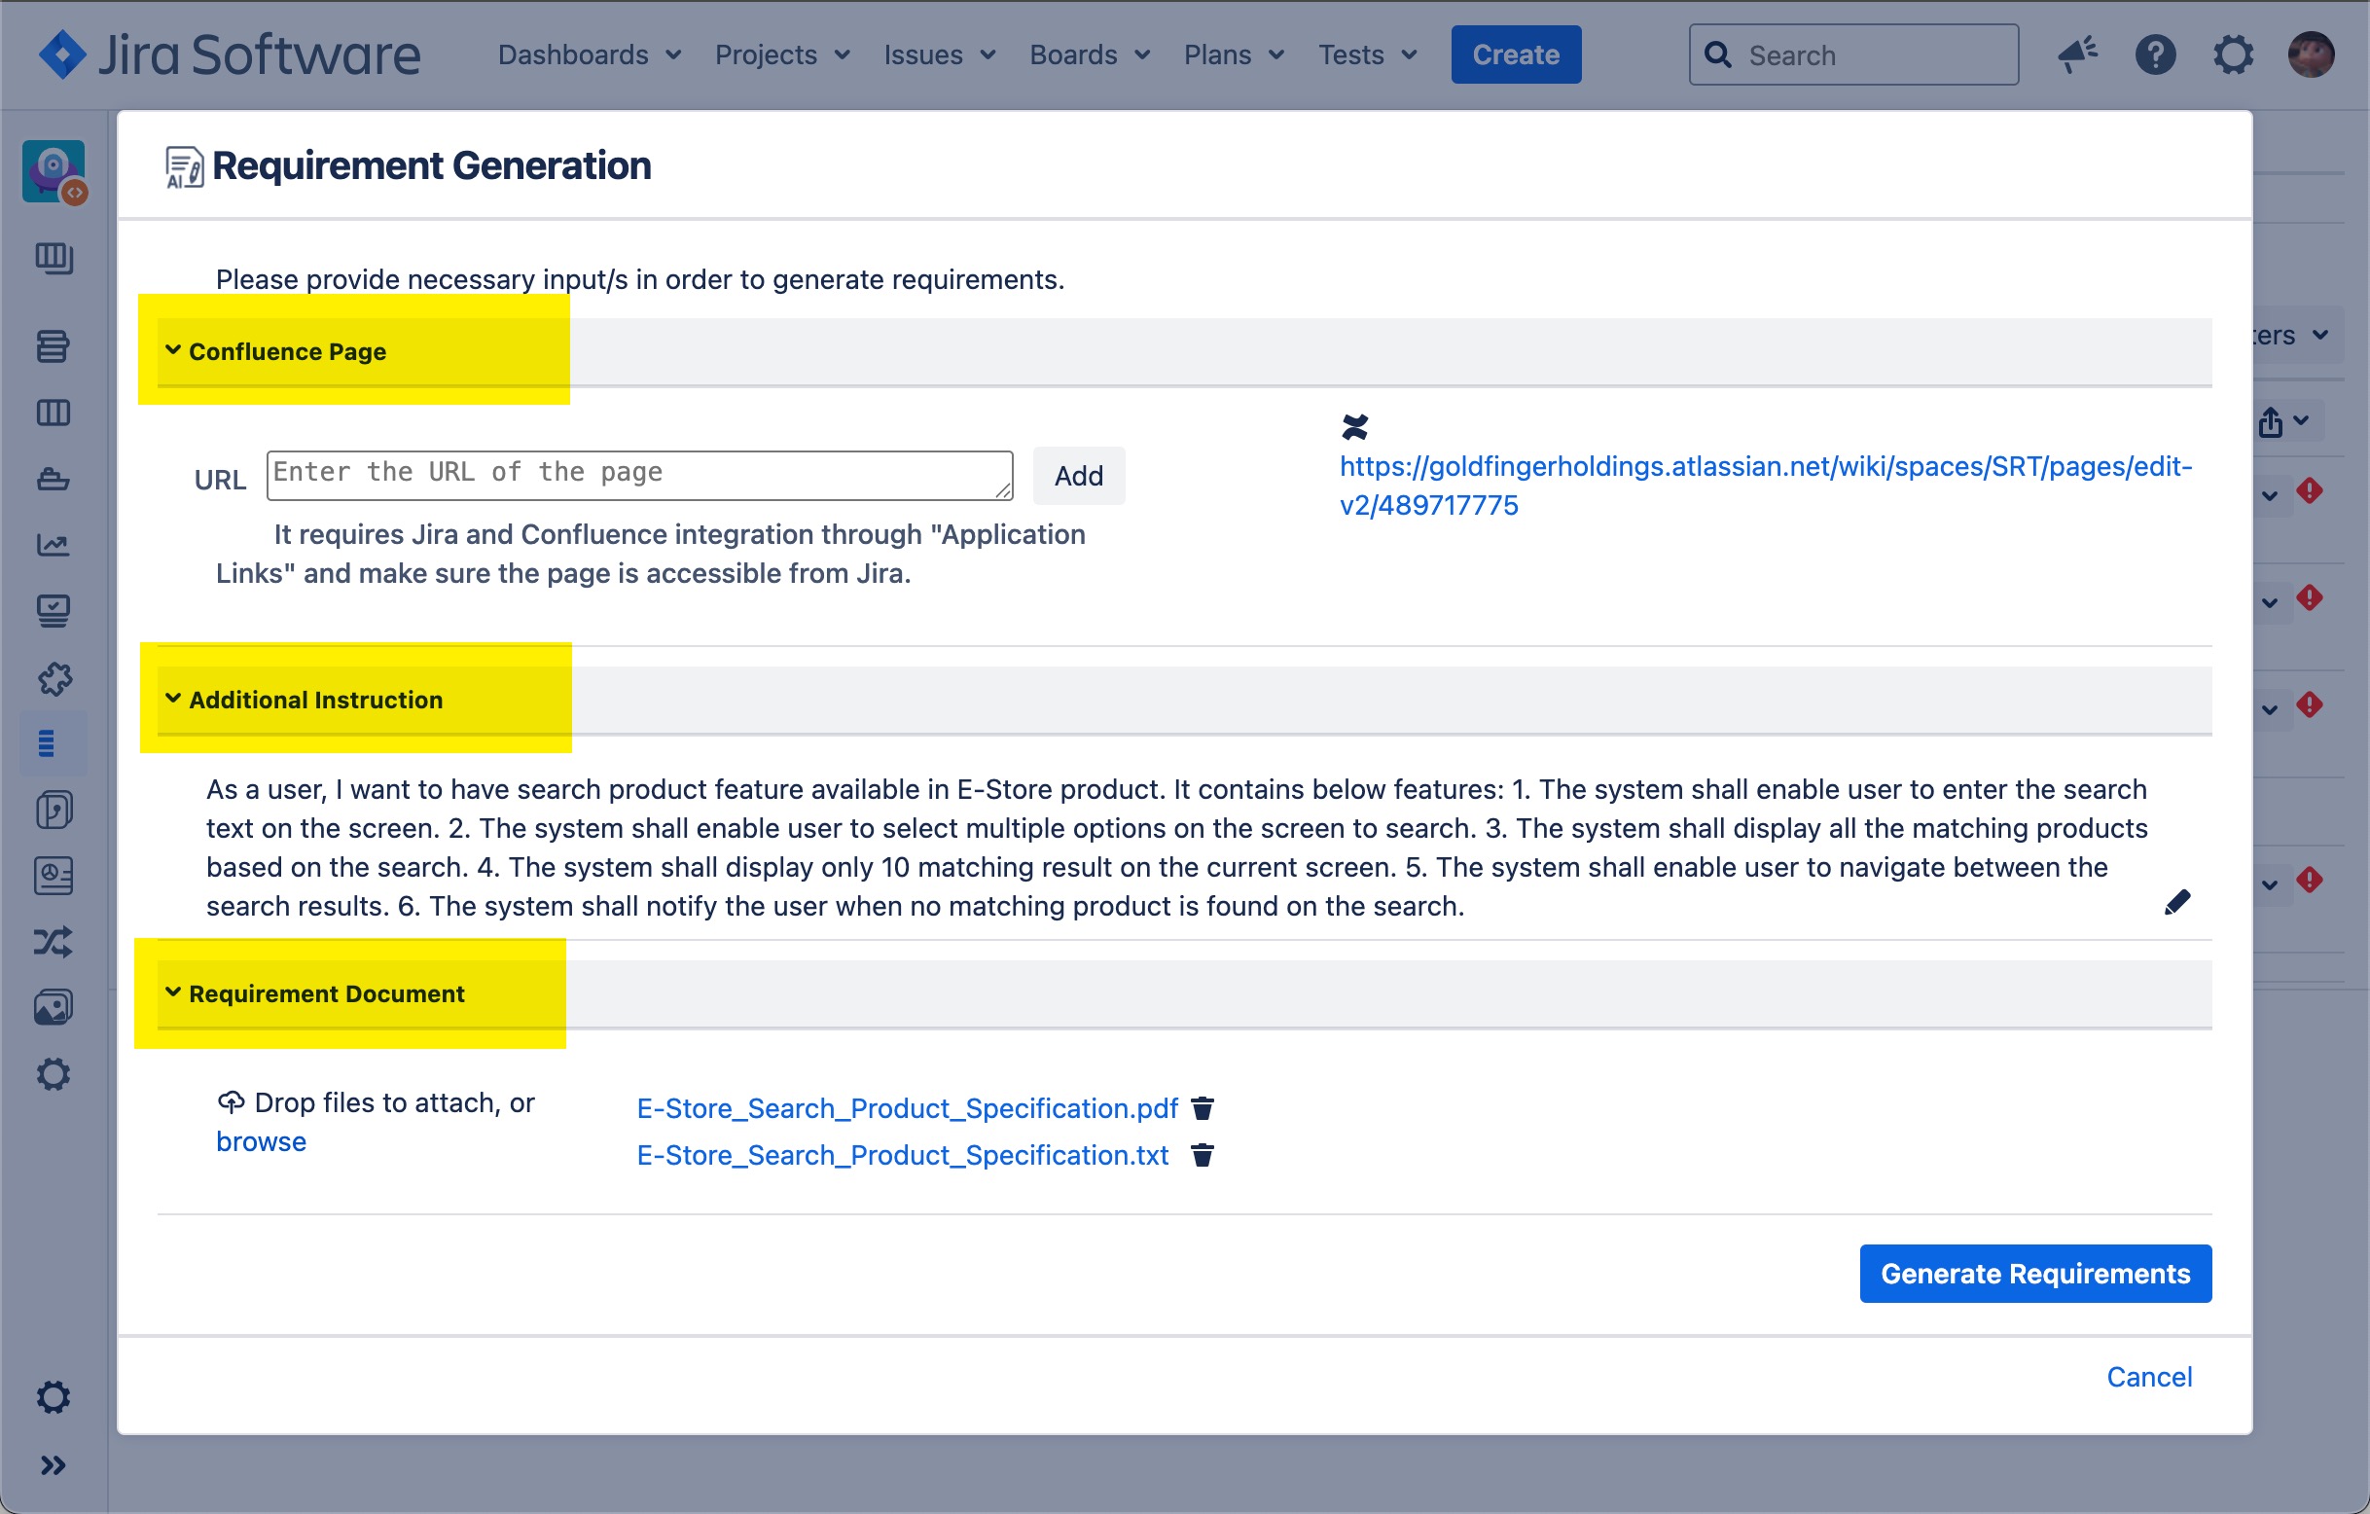Image resolution: width=2370 pixels, height=1514 pixels.
Task: Open Jira administration gear in top bar
Action: click(x=2232, y=55)
